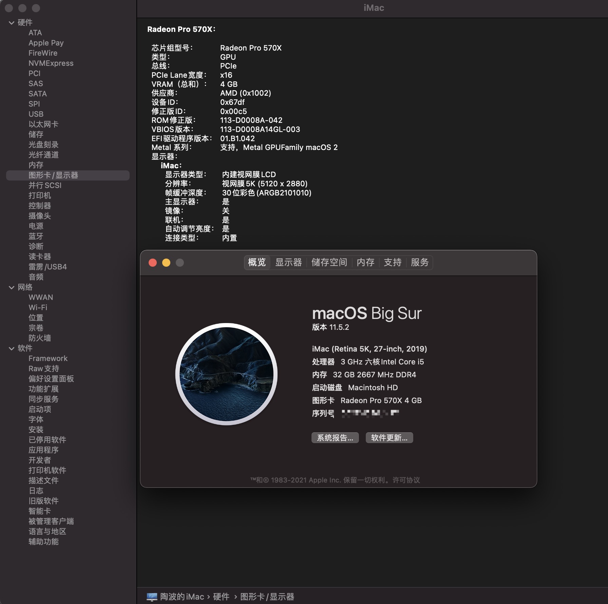This screenshot has height=604, width=608.
Task: Collapse the 网络 section in the sidebar
Action: (x=12, y=287)
